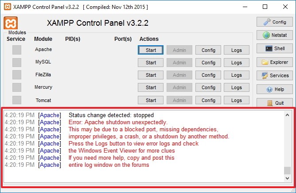The image size is (296, 193).
Task: Click the log scrollbar up arrow
Action: pyautogui.click(x=287, y=115)
